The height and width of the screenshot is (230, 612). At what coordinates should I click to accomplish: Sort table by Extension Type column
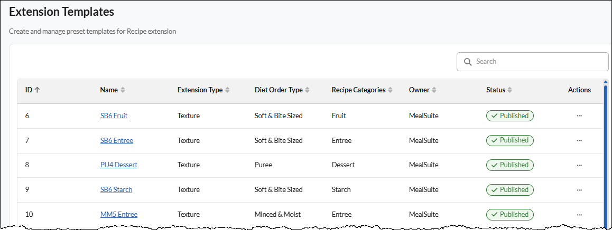click(228, 90)
